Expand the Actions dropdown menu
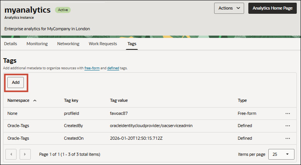The height and width of the screenshot is (165, 301). tap(229, 8)
